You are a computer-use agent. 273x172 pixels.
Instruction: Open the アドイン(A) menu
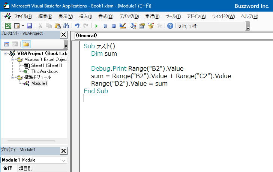[196, 16]
